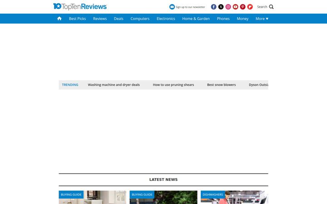
Task: Open the Instagram social icon
Action: point(228,7)
